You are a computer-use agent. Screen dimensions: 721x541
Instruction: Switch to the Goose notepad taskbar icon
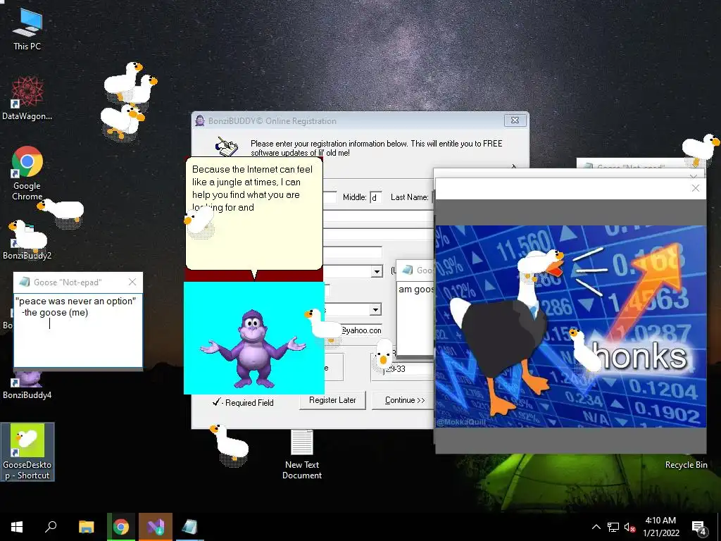189,527
